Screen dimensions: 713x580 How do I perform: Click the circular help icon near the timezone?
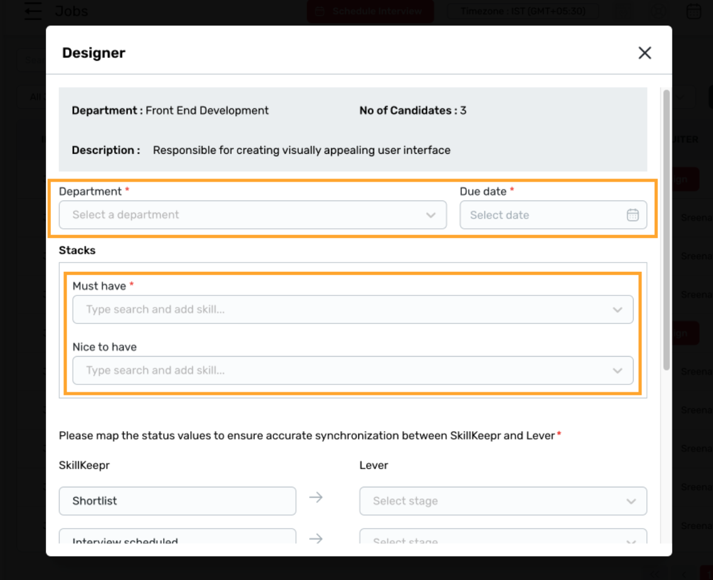click(x=657, y=10)
